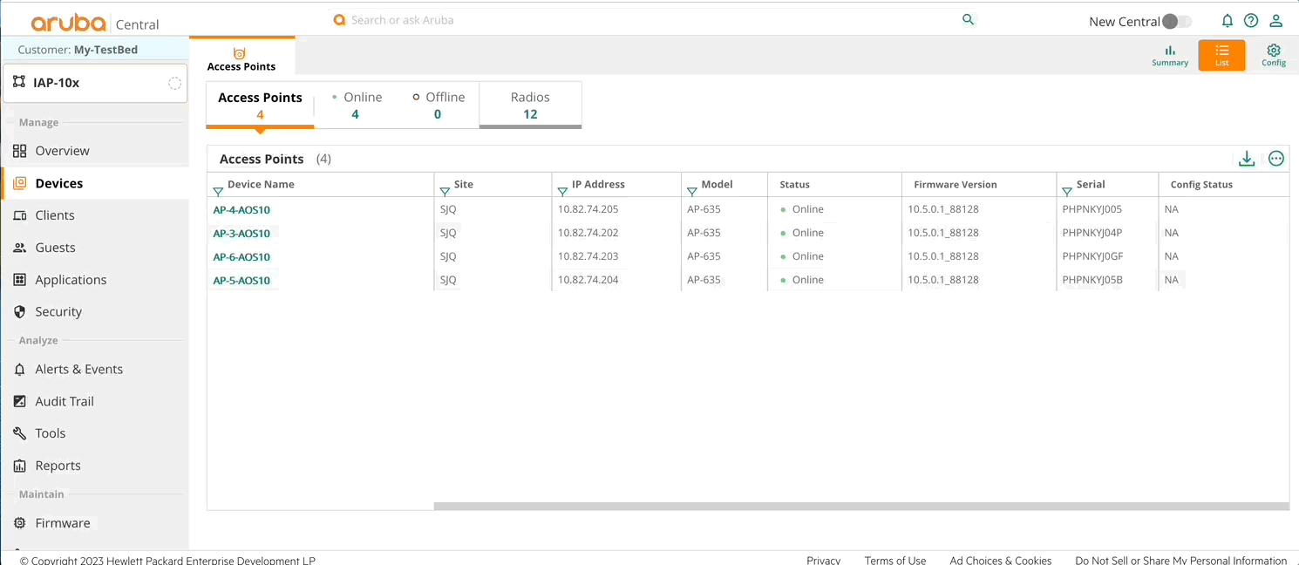Open the Config gear view

pos(1274,56)
